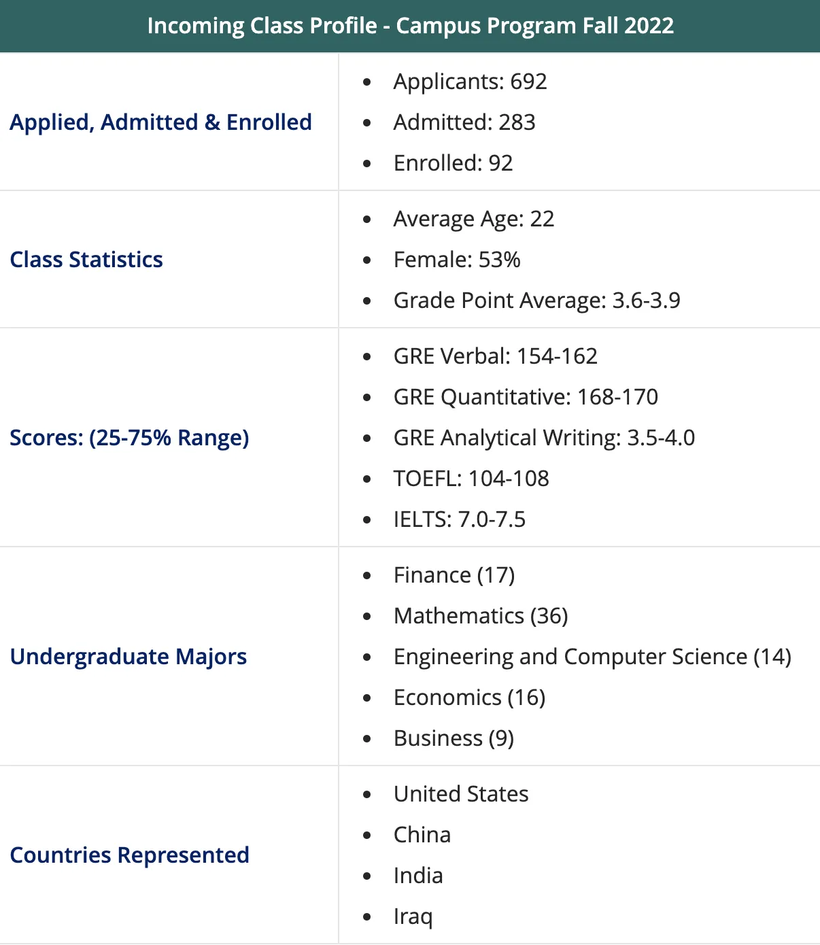Click the Average Age: 22 item

pos(474,219)
